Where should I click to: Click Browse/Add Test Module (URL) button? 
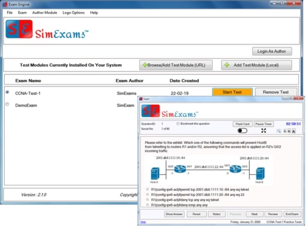pyautogui.click(x=176, y=65)
